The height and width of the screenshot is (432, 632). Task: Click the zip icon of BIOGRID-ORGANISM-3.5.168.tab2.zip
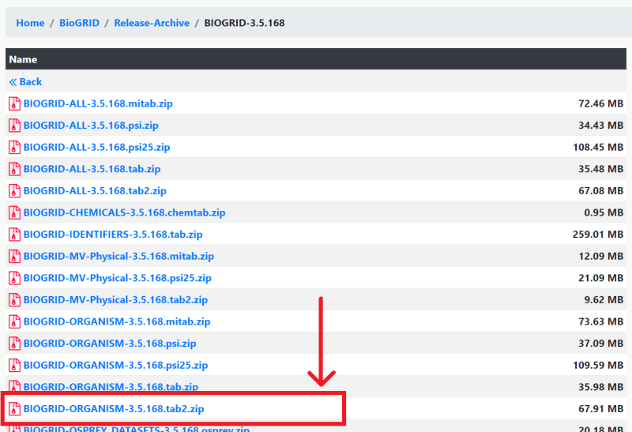point(14,408)
